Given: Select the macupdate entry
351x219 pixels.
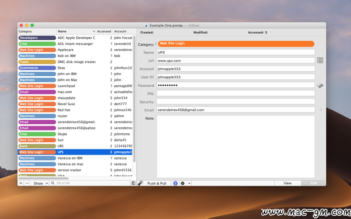Looking at the screenshot, I should click(x=75, y=98).
